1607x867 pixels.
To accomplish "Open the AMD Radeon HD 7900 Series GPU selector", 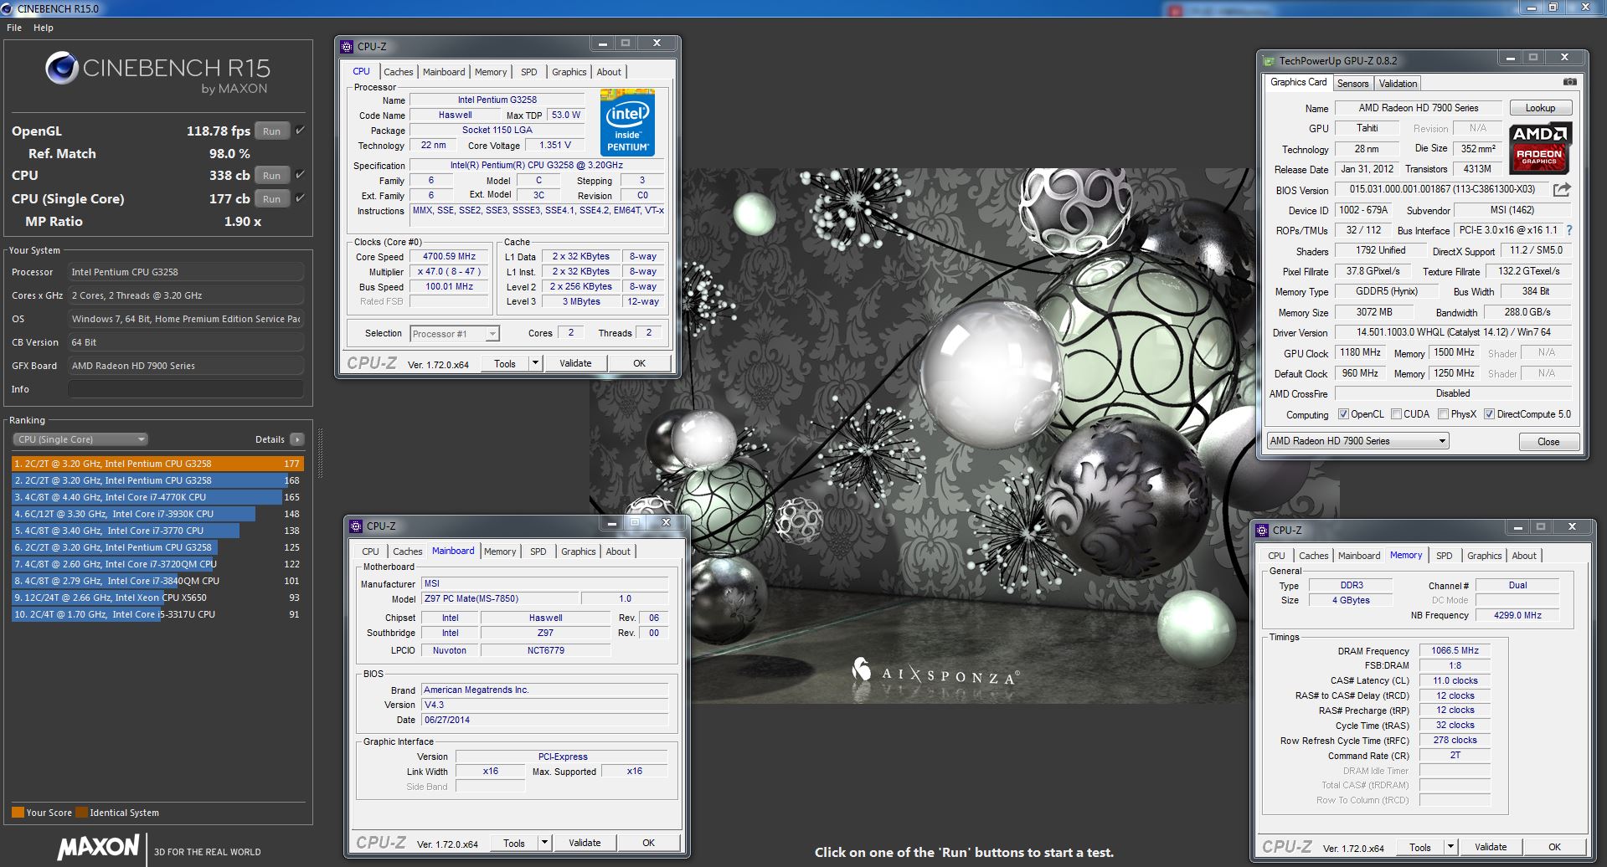I will 1357,441.
